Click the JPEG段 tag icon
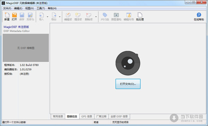208x126 pixels. point(105,17)
